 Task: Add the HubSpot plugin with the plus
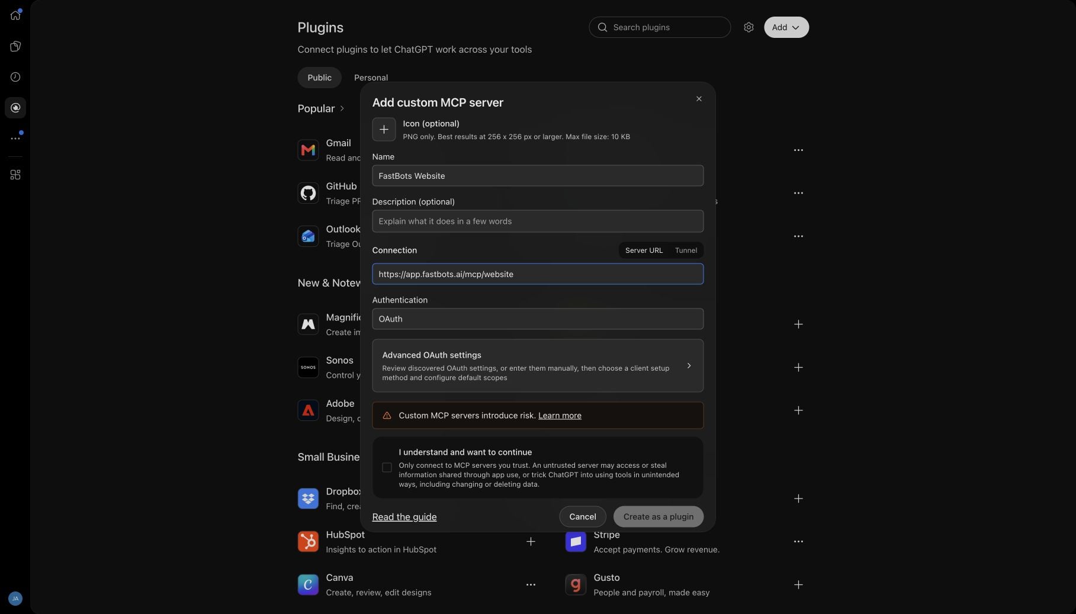(531, 542)
